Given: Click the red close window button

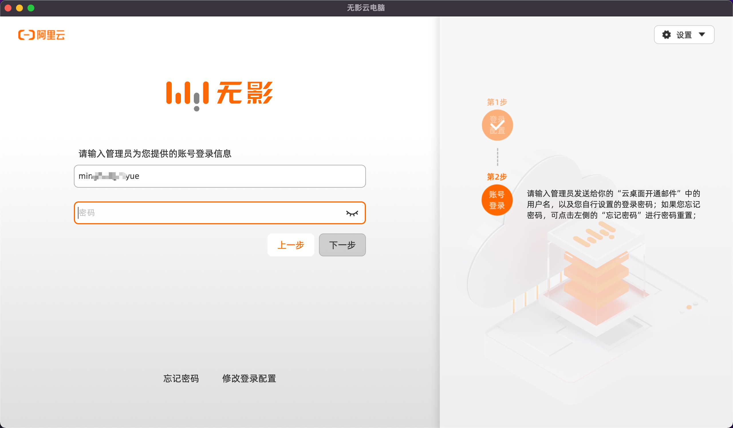Looking at the screenshot, I should pos(8,8).
